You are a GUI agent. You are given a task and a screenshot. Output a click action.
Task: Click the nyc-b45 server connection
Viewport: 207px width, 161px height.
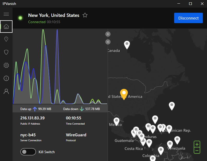(x=28, y=135)
